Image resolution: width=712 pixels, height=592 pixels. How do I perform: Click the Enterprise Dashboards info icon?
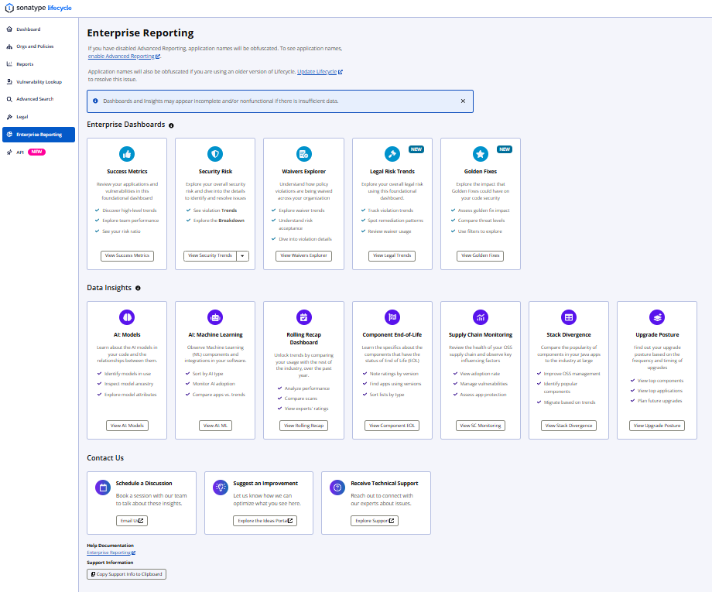point(171,125)
